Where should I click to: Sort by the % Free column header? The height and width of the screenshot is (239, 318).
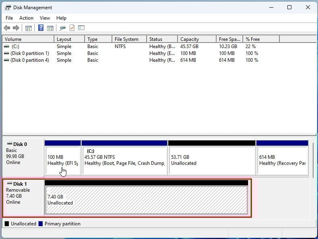tap(261, 39)
